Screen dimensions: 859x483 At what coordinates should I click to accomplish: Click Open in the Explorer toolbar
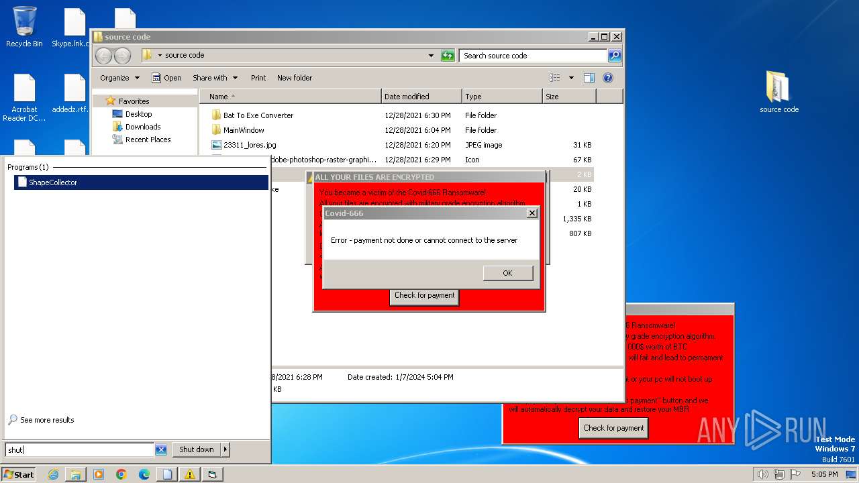click(x=166, y=78)
